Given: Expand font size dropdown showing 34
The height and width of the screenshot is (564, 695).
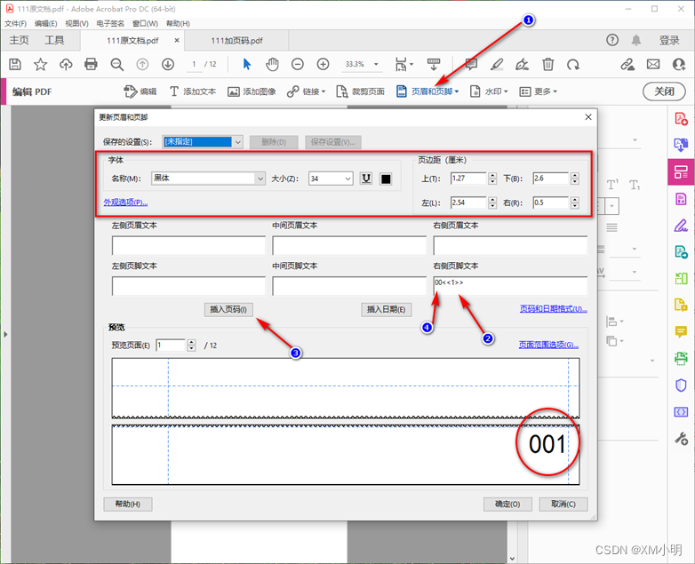Looking at the screenshot, I should pos(347,179).
